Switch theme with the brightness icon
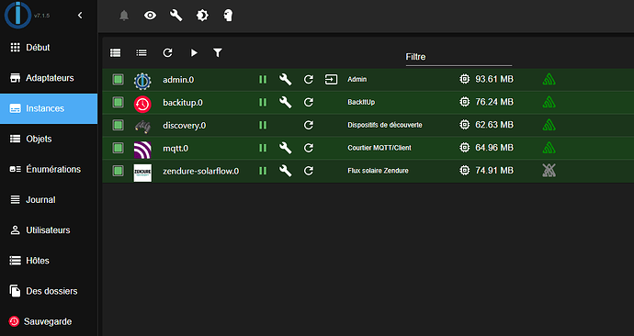634x336 pixels. pos(202,16)
